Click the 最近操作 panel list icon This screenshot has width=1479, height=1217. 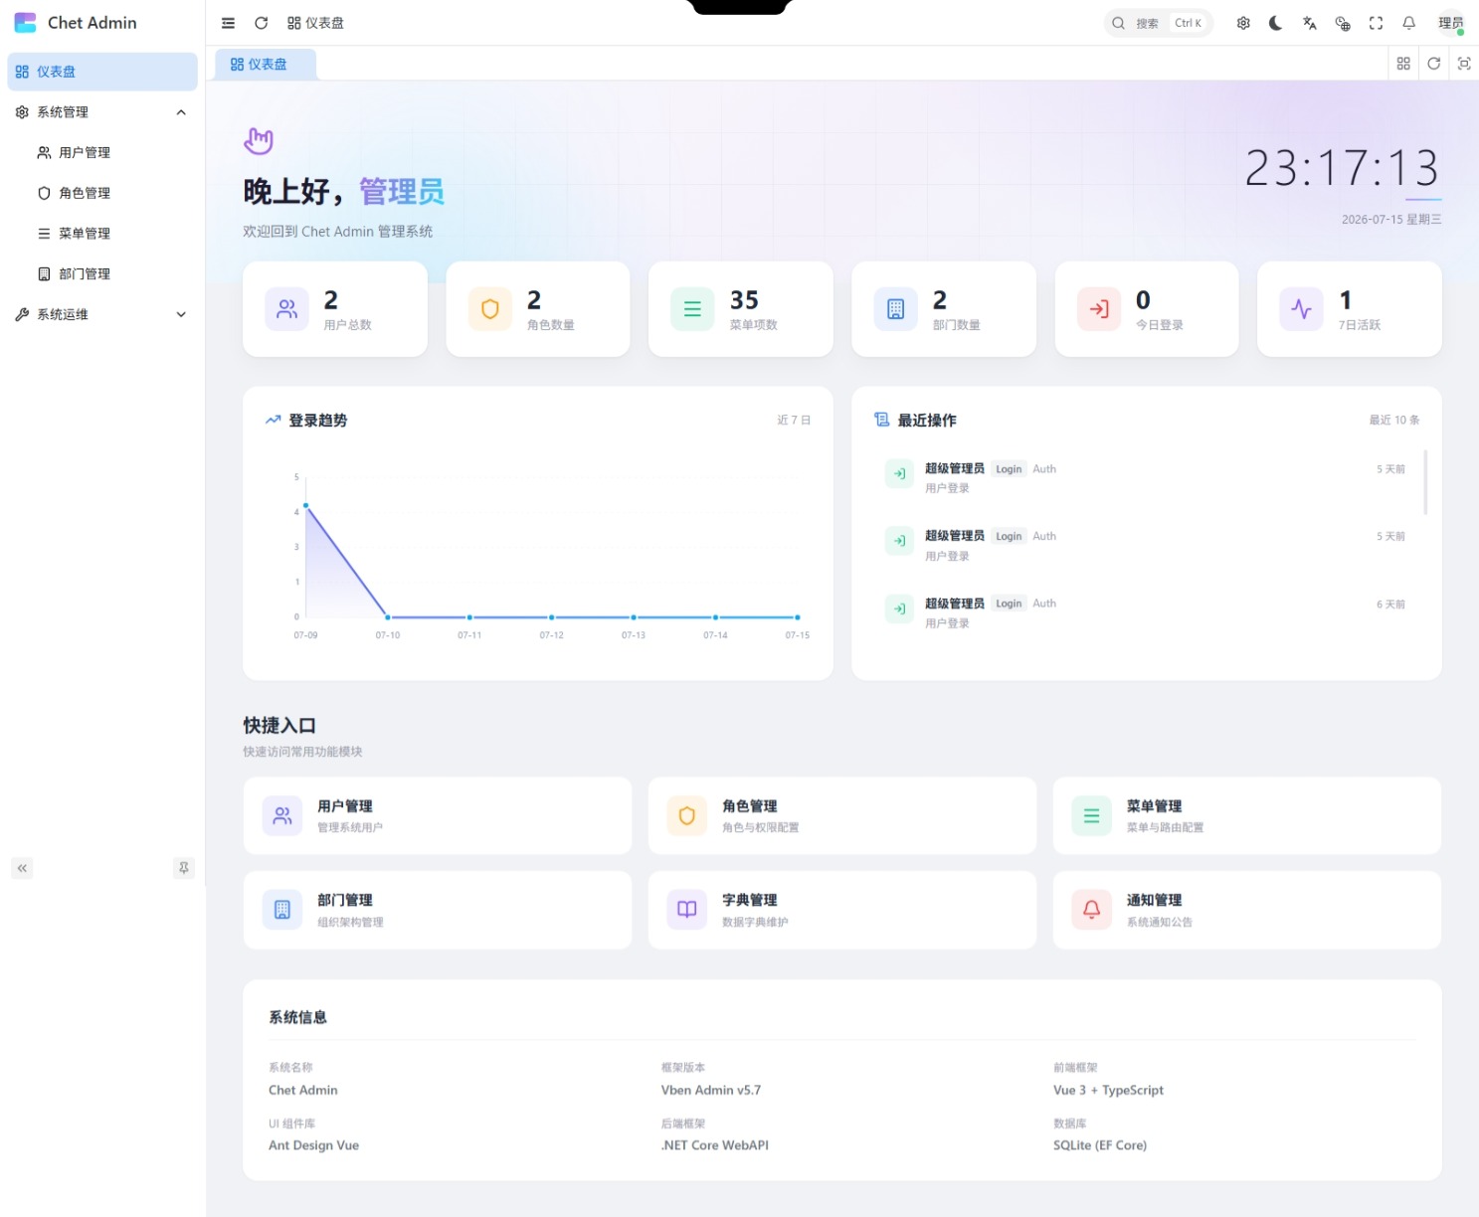click(882, 420)
